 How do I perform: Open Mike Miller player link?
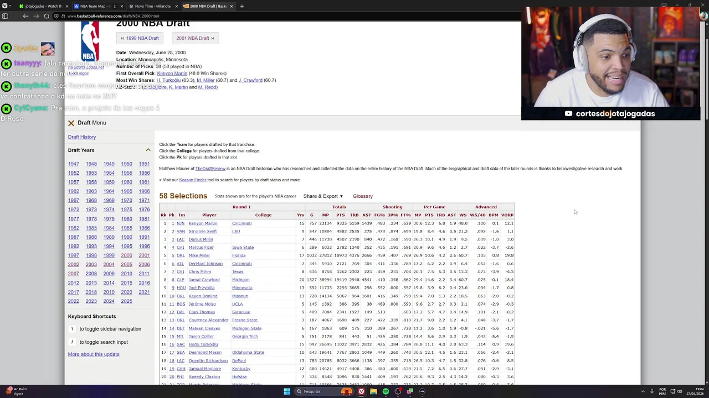point(199,255)
